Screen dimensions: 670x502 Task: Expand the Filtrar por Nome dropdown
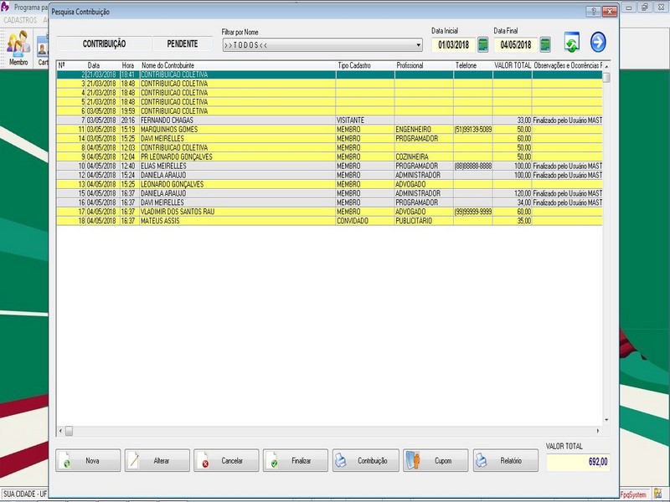pyautogui.click(x=419, y=45)
